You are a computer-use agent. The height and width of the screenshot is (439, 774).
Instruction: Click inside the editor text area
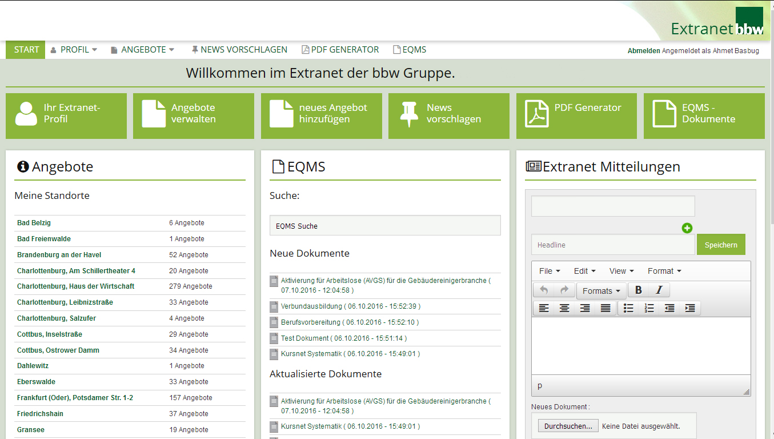pyautogui.click(x=641, y=346)
